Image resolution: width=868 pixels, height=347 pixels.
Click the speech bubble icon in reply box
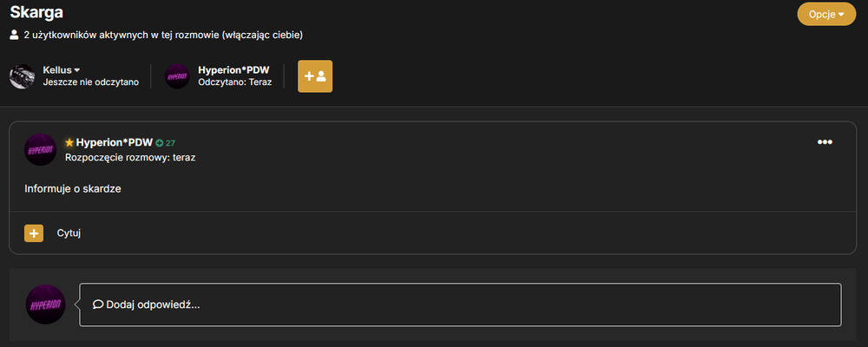tap(98, 304)
